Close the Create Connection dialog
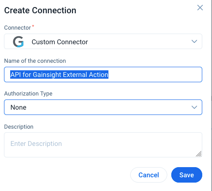This screenshot has width=212, height=191. 200,8
